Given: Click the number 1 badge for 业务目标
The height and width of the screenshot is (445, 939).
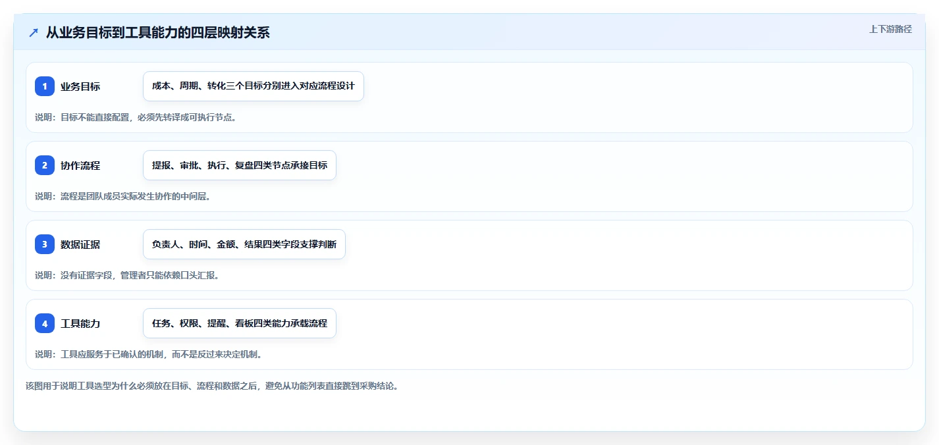Looking at the screenshot, I should point(45,86).
